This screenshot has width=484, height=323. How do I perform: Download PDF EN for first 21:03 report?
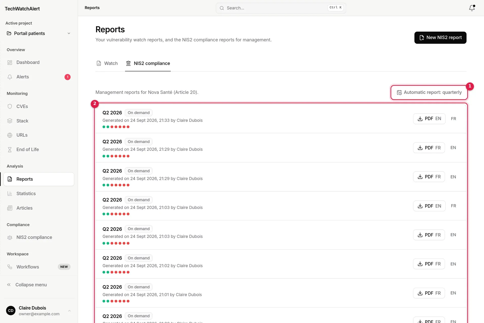click(429, 206)
